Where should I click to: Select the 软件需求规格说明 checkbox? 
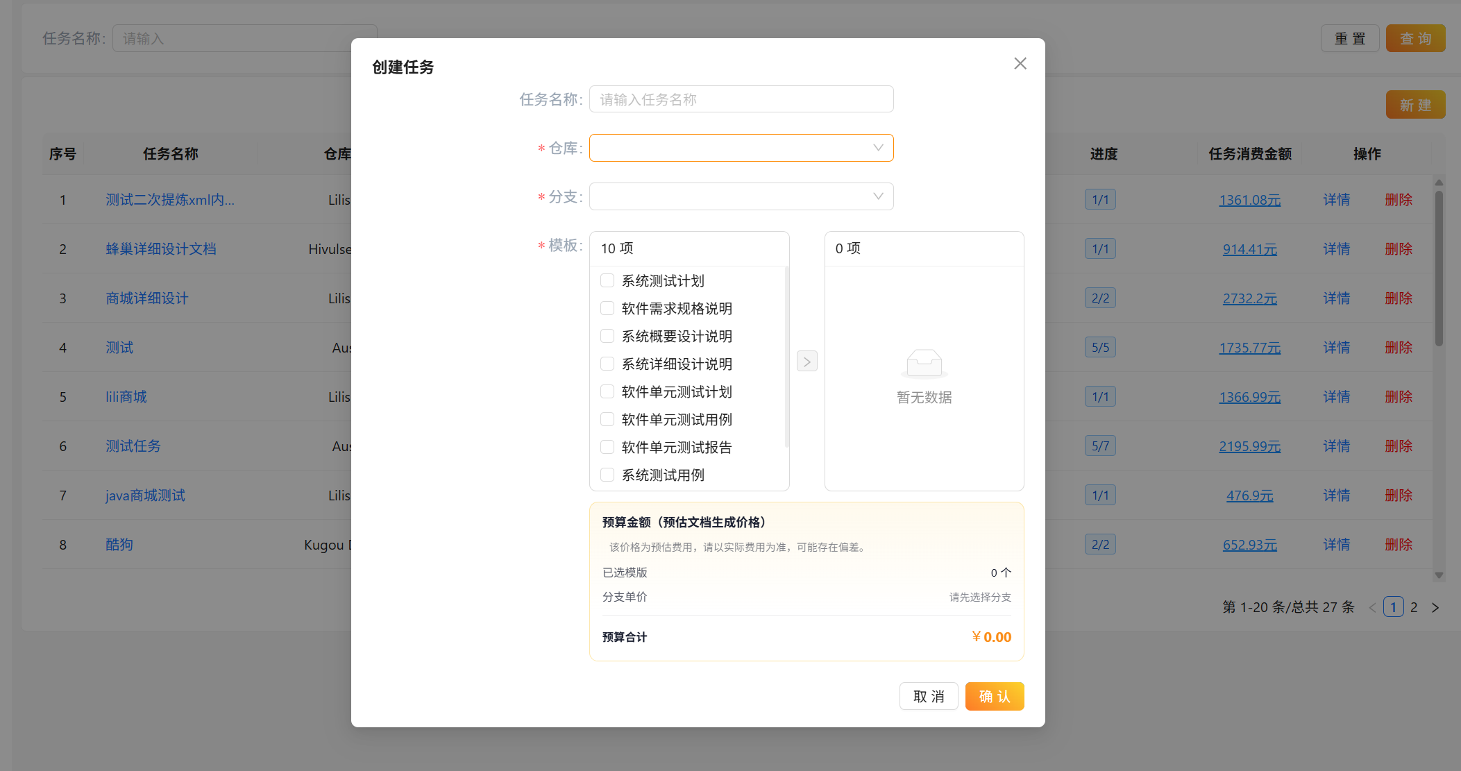(607, 308)
